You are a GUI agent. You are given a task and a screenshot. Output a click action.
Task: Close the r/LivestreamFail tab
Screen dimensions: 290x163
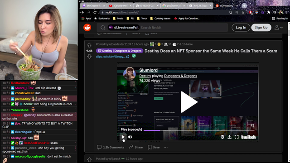237,6
